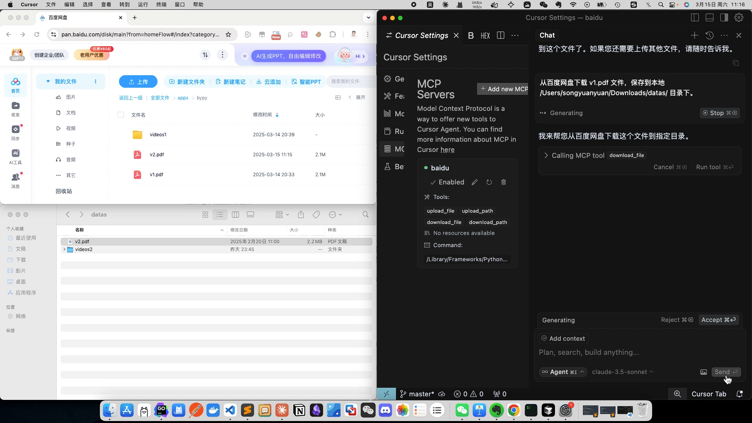Screen dimensions: 752x423
Task: Open the Send/Receive (收发) sidebar icon
Action: tap(15, 109)
